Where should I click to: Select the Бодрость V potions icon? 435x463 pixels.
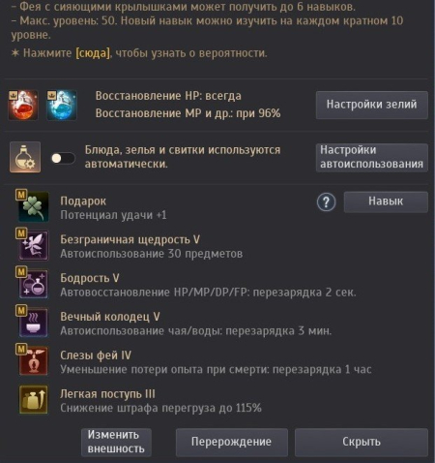click(x=34, y=284)
